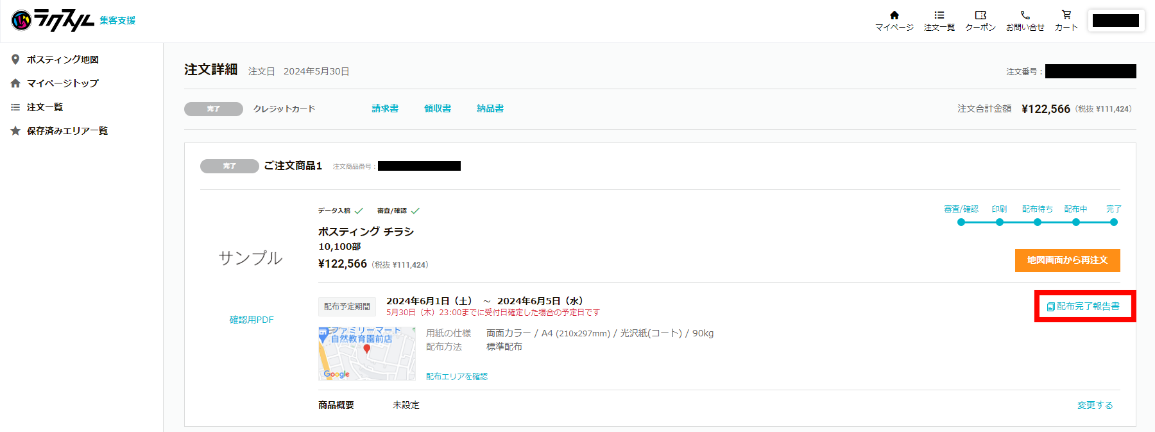Viewport: 1155px width, 432px height.
Task: Click 配布中 progress step dot
Action: (1076, 222)
